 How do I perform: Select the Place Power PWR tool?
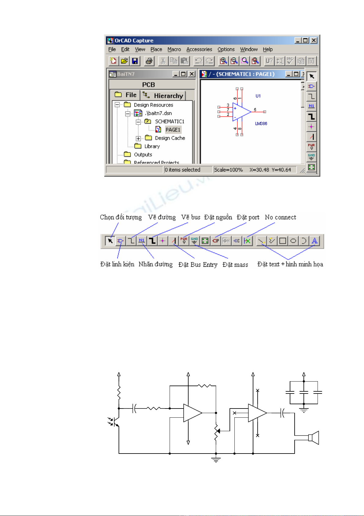(x=311, y=146)
